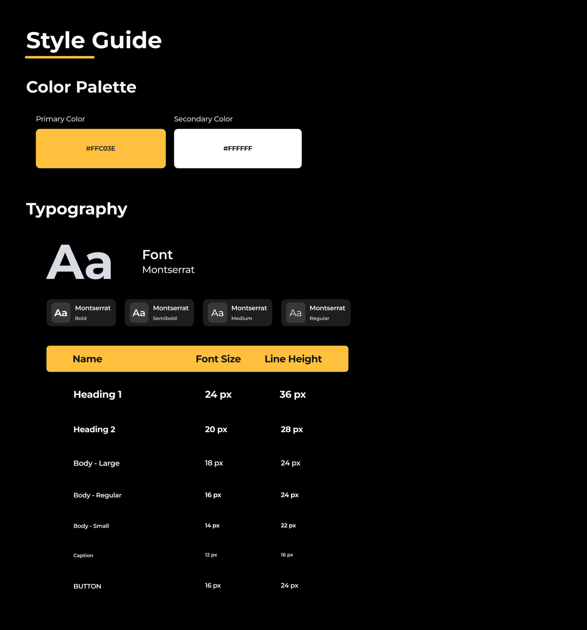Click the Aa icon for Montserrat Medium
Screen dimensions: 587x630
click(x=217, y=313)
